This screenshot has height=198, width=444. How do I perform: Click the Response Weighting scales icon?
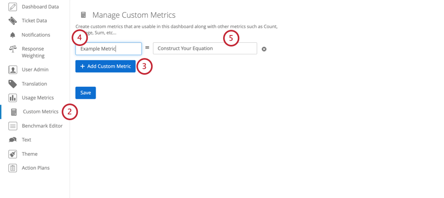point(13,49)
